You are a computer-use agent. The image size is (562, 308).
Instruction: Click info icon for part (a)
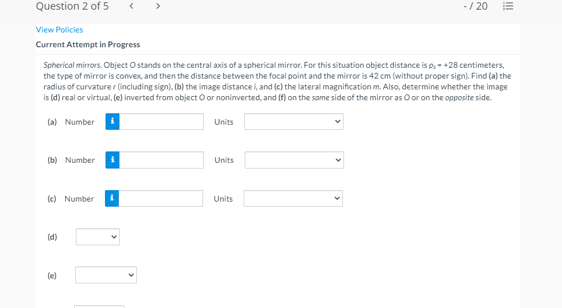(x=112, y=122)
